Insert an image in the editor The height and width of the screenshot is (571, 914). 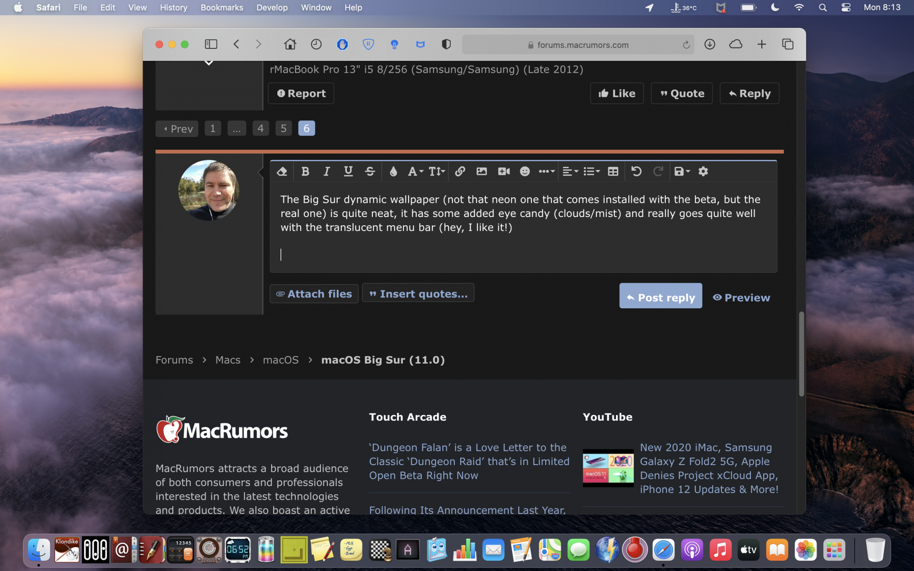tap(482, 171)
